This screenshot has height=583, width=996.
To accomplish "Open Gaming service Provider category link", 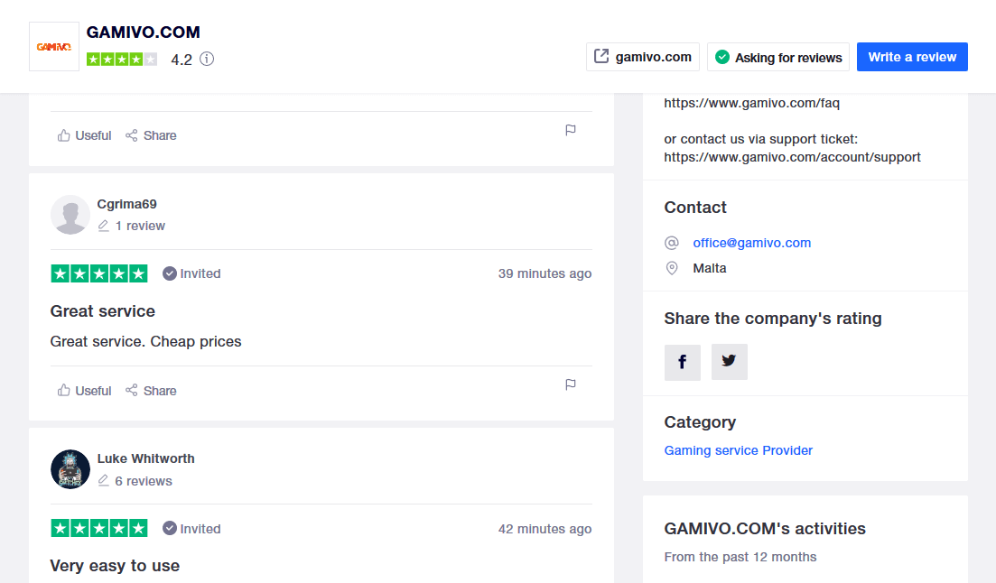I will click(738, 450).
